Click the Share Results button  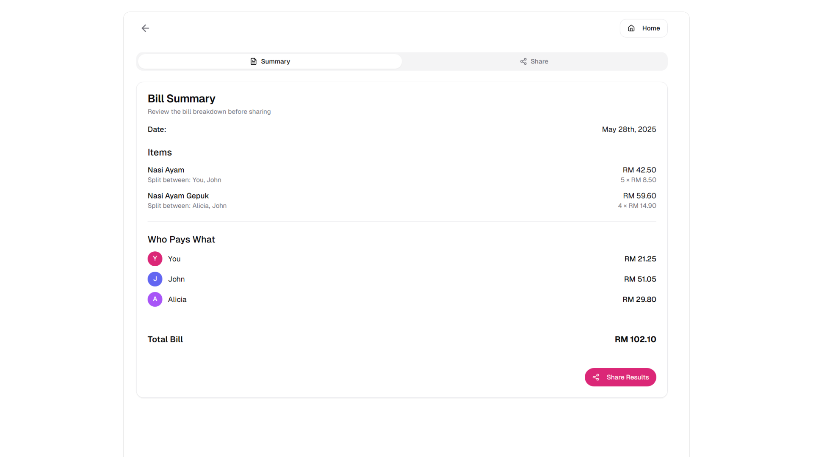pos(620,377)
